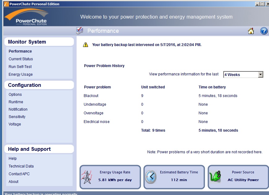Screen dimensions: 269x195
Task: Click the Undervoltage 'None' time value
Action: pyautogui.click(x=203, y=104)
